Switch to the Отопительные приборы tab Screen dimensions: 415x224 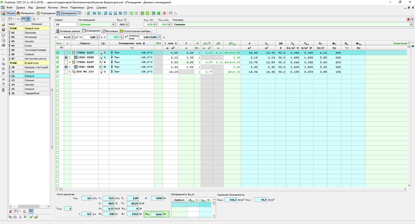tap(135, 31)
